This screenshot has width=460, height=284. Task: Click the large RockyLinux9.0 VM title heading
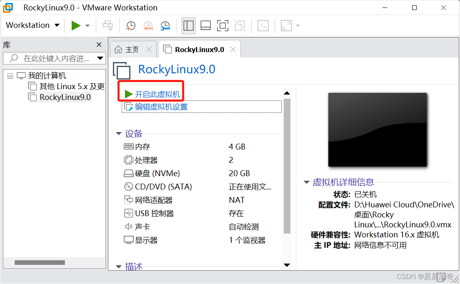click(x=177, y=70)
